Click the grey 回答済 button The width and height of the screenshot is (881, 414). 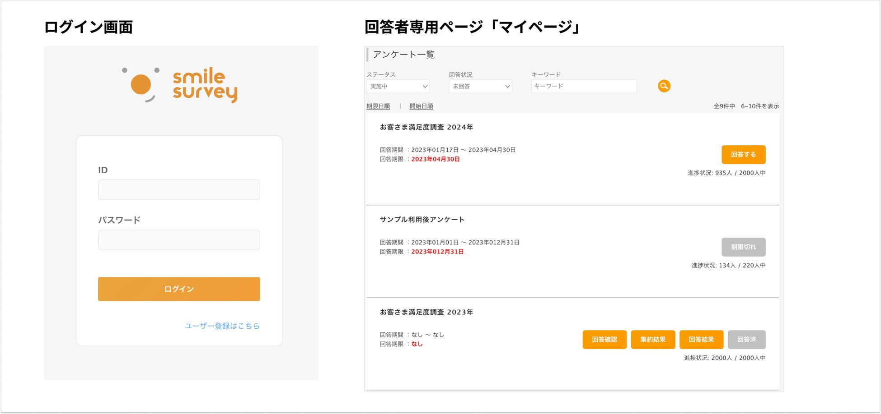pos(746,340)
